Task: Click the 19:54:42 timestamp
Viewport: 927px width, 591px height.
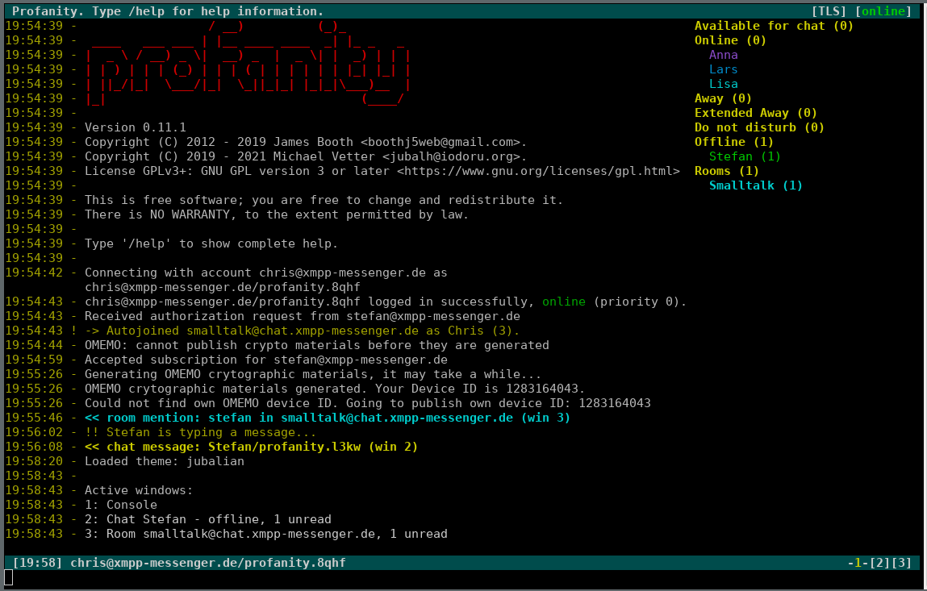Action: pos(34,273)
